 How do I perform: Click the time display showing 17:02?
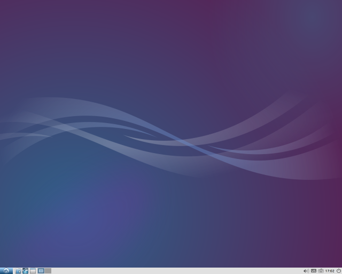[x=330, y=271]
